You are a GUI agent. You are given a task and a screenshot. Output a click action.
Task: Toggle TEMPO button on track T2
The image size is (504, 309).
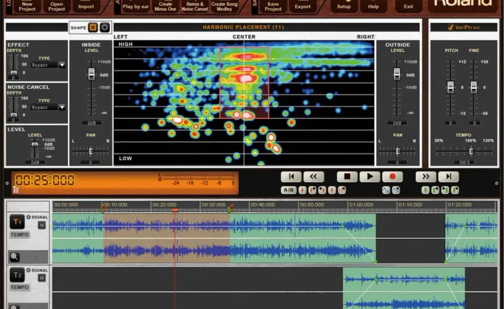coord(19,287)
